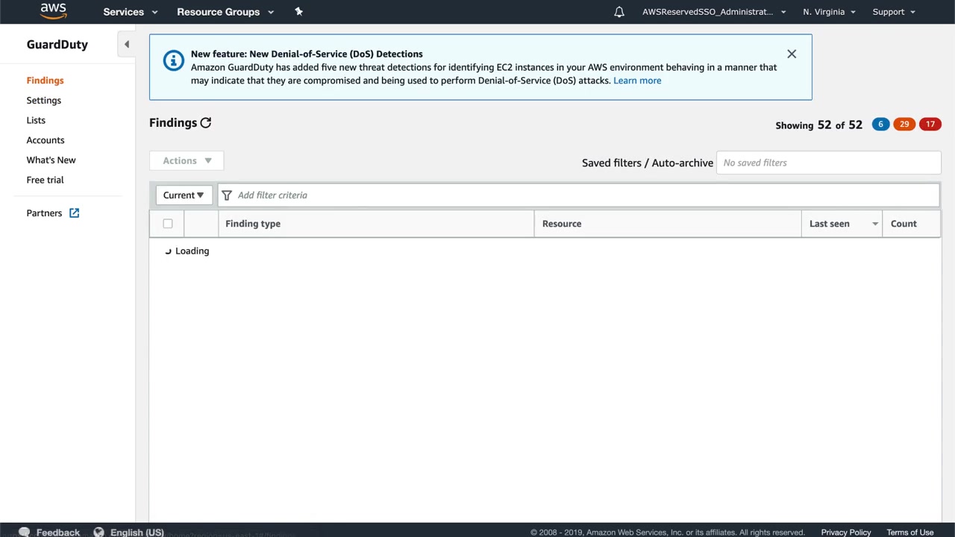Open the Partners link
Viewport: 955px width, 537px height.
pyautogui.click(x=44, y=213)
